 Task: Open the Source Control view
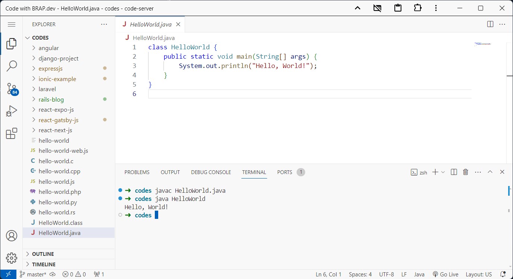tap(11, 89)
